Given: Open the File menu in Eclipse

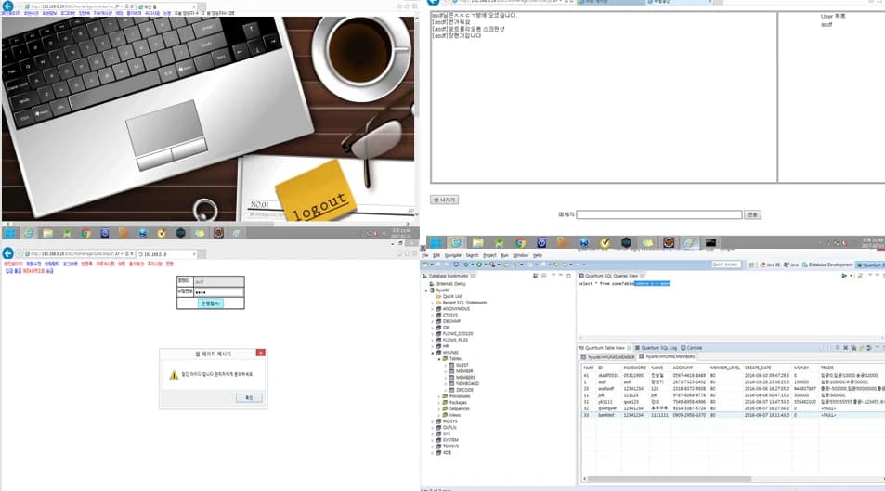Looking at the screenshot, I should [x=425, y=255].
